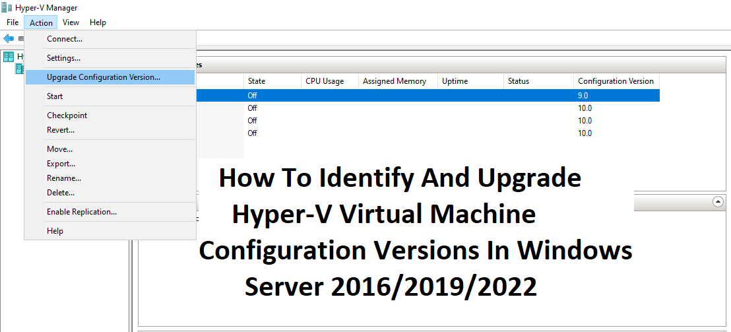Select Rename... menu entry
Image resolution: width=731 pixels, height=332 pixels.
(110, 178)
